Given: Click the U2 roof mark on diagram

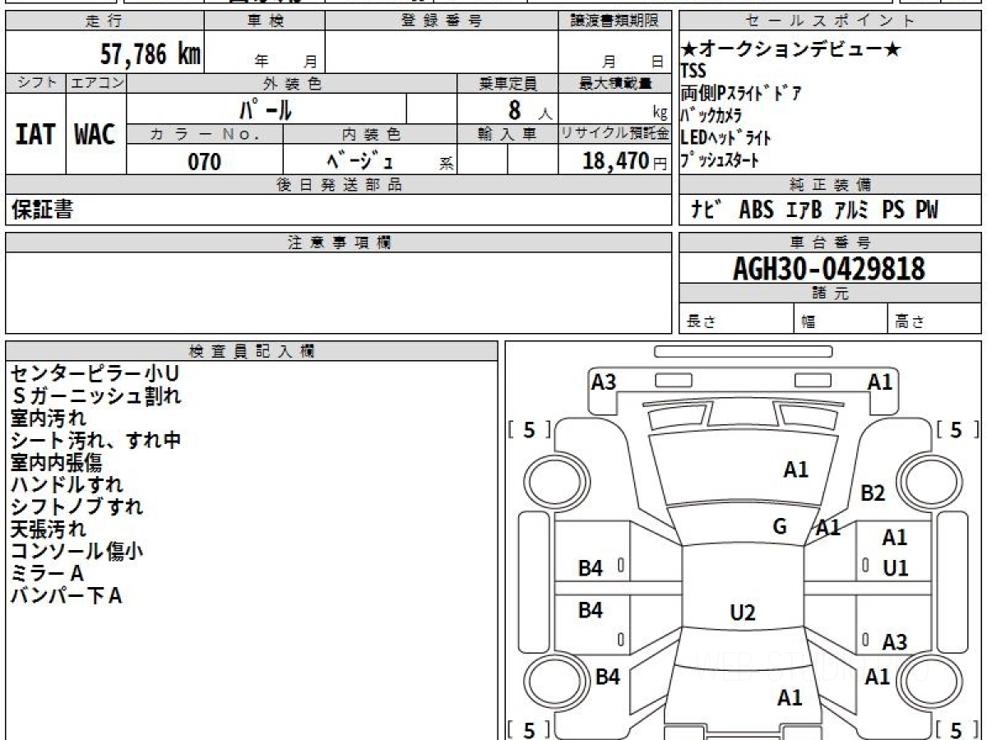Looking at the screenshot, I should tap(743, 613).
